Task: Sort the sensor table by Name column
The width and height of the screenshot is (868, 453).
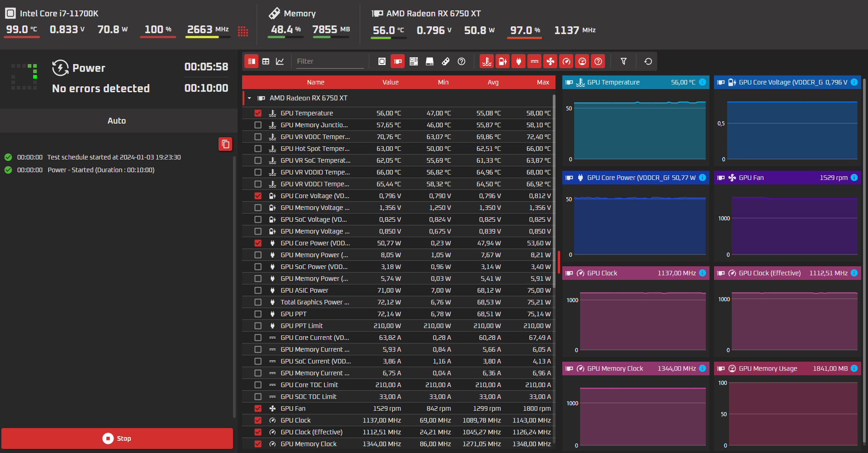Action: coord(316,82)
